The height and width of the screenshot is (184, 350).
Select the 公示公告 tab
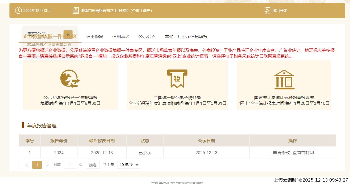(x=147, y=36)
